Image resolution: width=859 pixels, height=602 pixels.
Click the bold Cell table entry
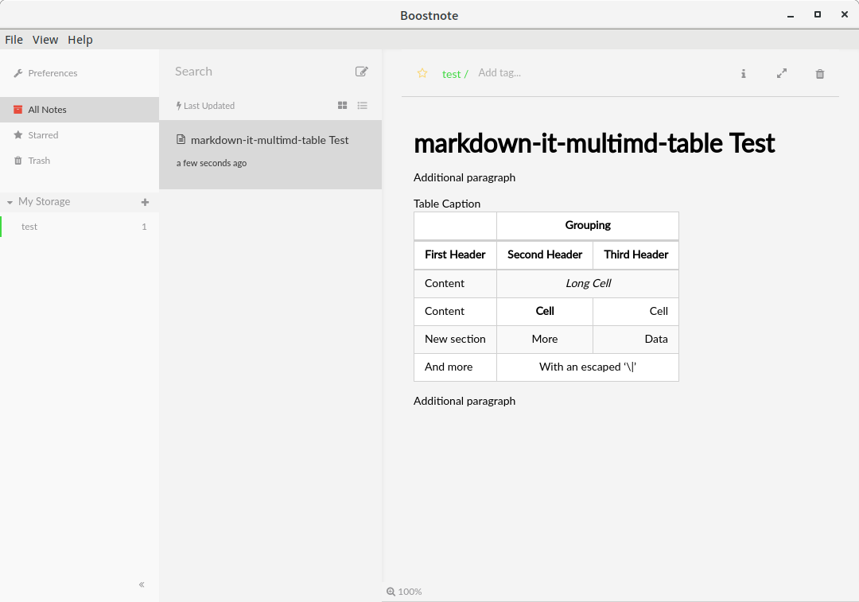point(545,311)
